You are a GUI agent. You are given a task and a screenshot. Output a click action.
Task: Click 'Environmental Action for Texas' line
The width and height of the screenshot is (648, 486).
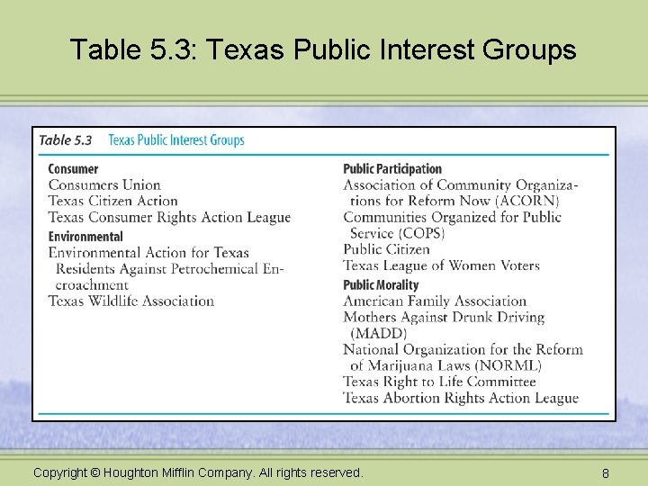pos(148,253)
